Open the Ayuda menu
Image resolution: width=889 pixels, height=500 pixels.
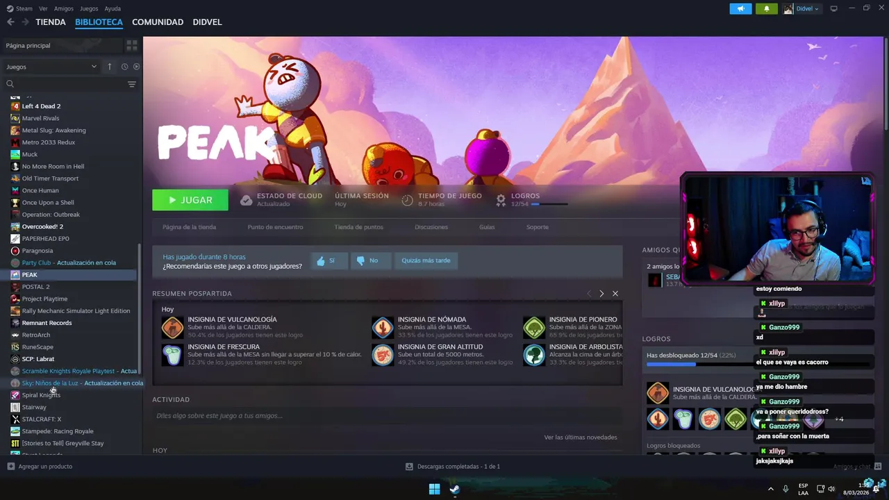tap(113, 9)
